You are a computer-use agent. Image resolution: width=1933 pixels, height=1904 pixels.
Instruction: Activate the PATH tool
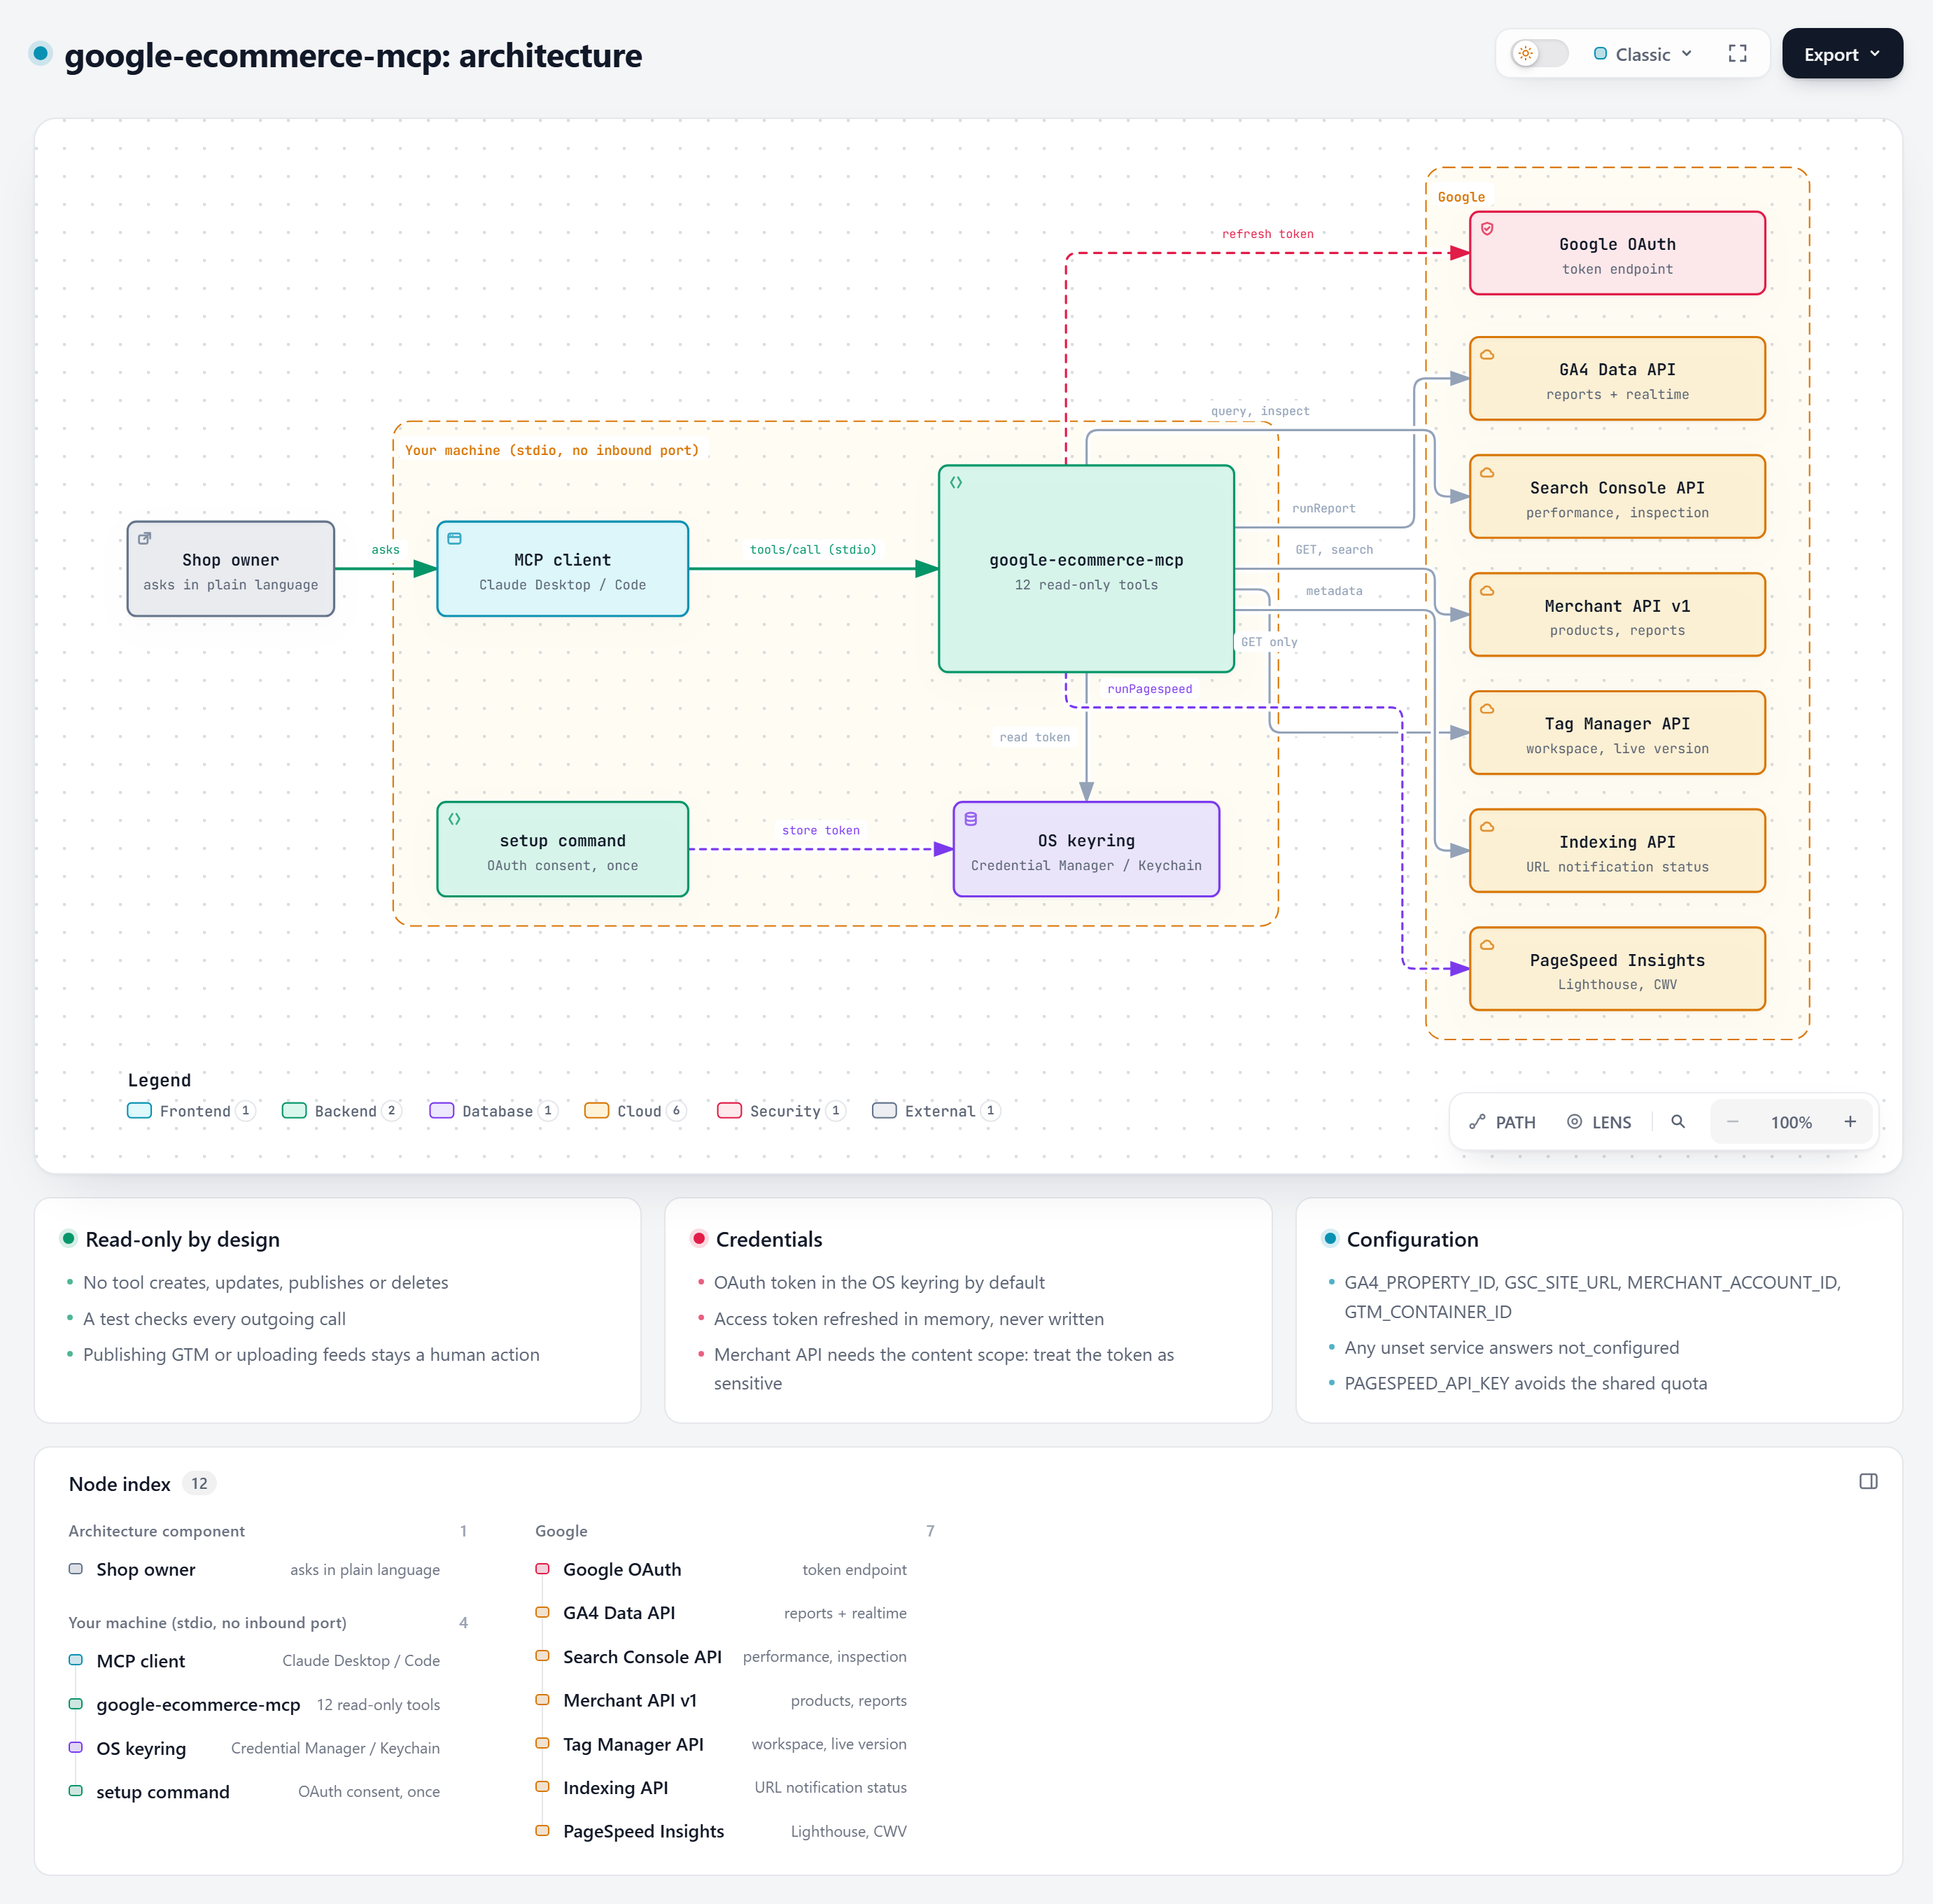[1502, 1122]
